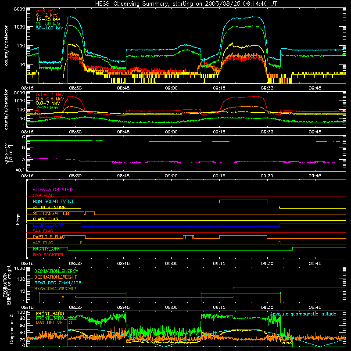Click the 09:15 tick label under MeV plot
The width and height of the screenshot is (351, 351).
(219, 132)
